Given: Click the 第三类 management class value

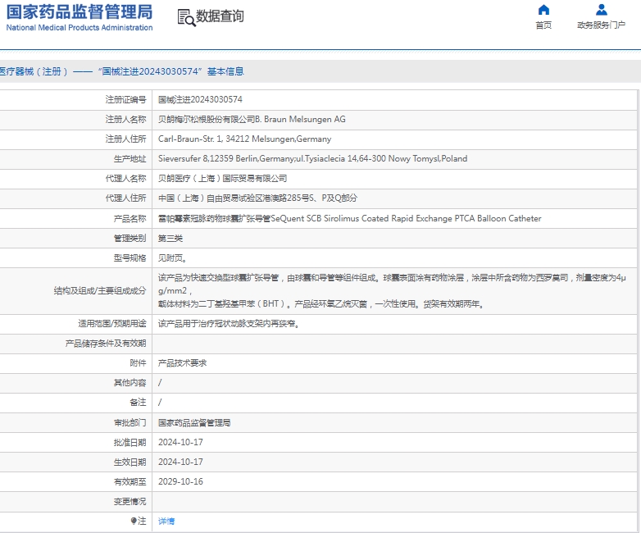Looking at the screenshot, I should coord(170,238).
